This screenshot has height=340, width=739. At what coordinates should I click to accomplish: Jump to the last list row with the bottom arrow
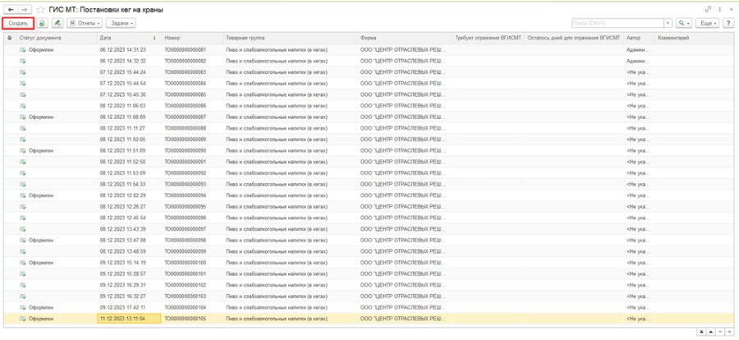pyautogui.click(x=729, y=332)
